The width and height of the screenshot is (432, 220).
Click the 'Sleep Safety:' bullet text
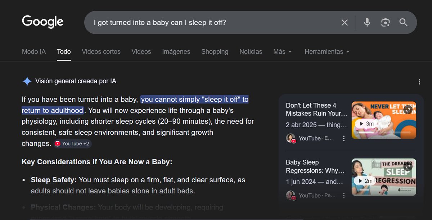[x=54, y=179]
